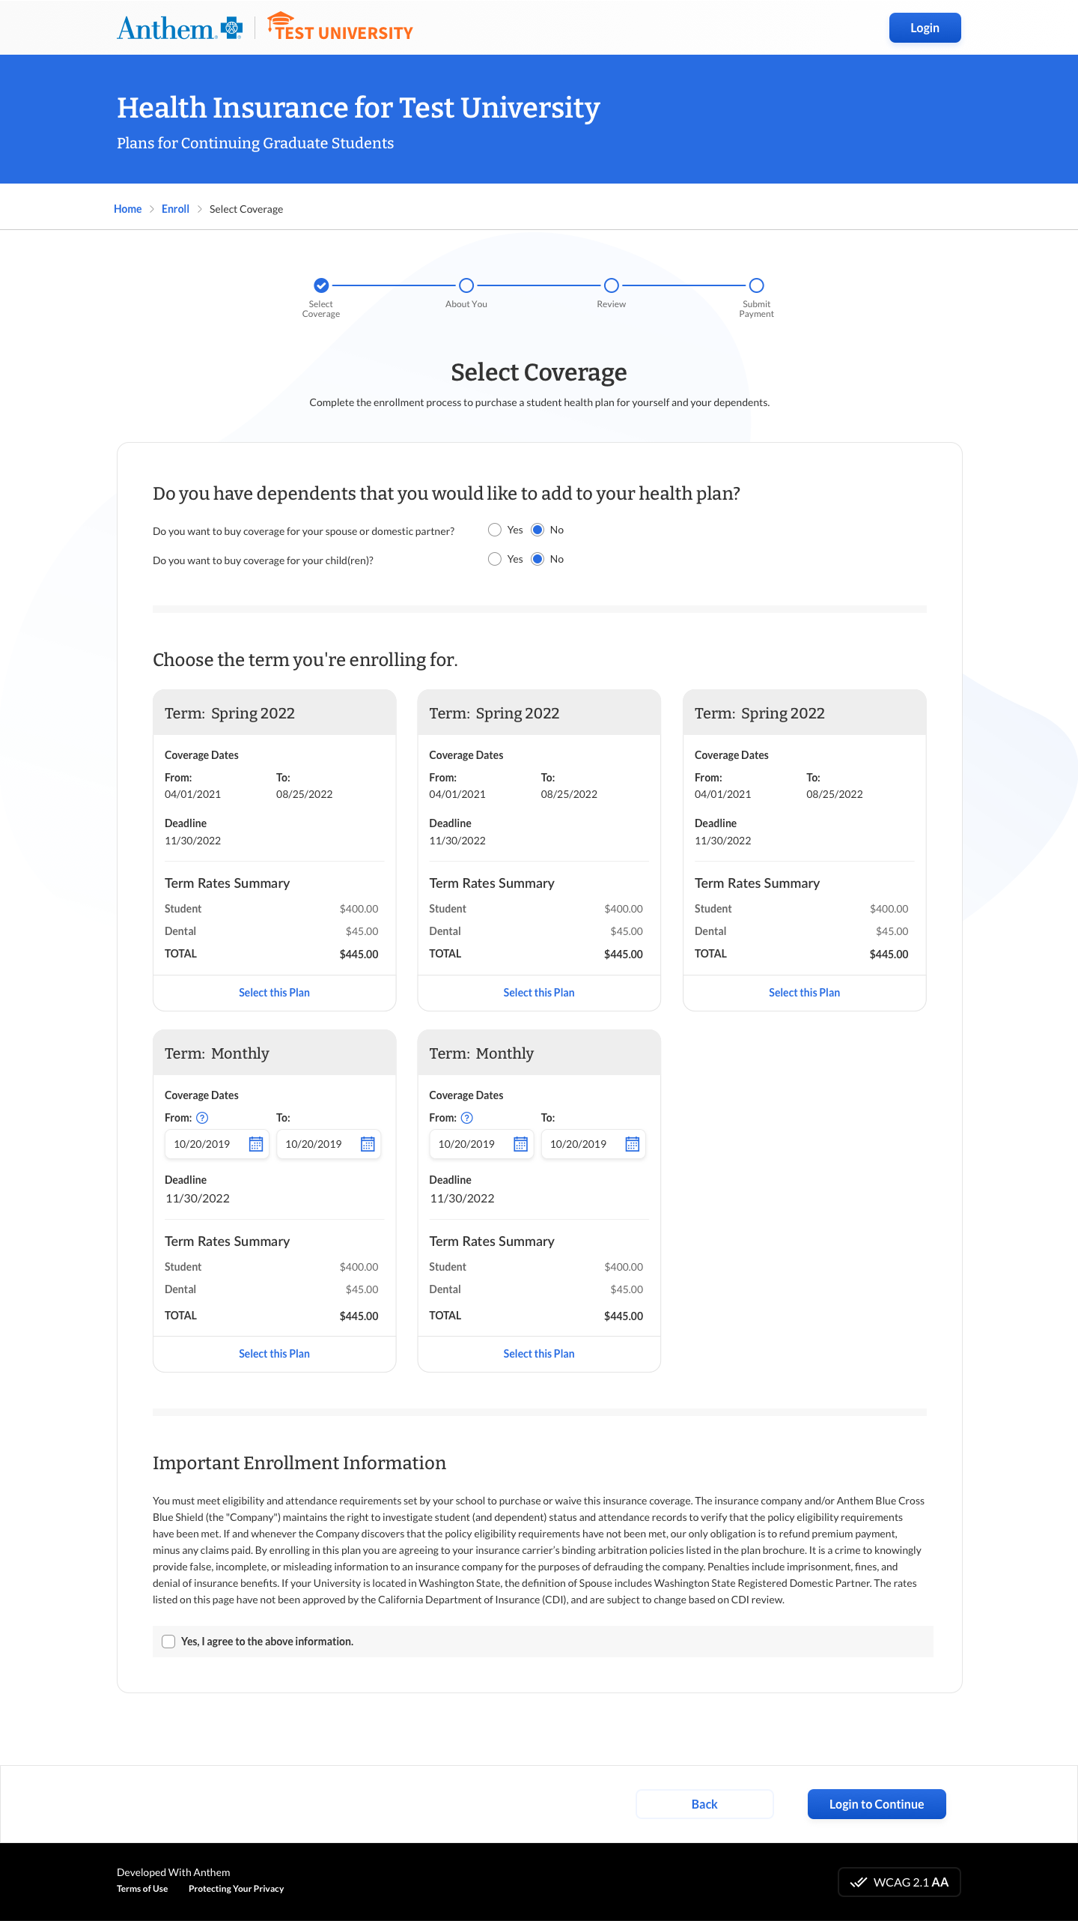Click WCAG 2.1 AA badge
This screenshot has height=1921, width=1078.
coord(899,1882)
